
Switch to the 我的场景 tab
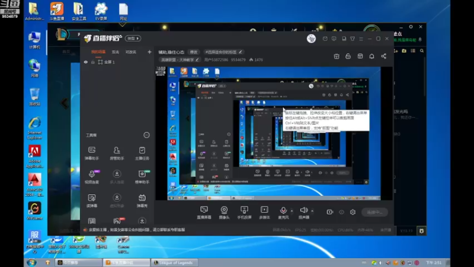[x=98, y=52]
